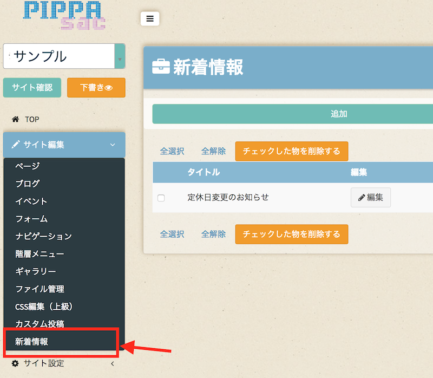Screen dimensions: 433x378
Task: Click the eye icon on 下書き button
Action: click(109, 88)
